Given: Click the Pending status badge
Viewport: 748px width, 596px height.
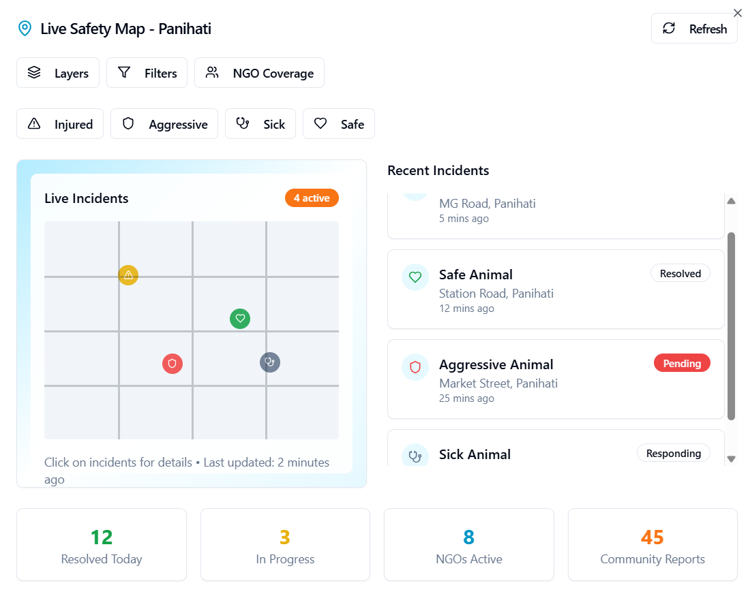Looking at the screenshot, I should pos(682,363).
